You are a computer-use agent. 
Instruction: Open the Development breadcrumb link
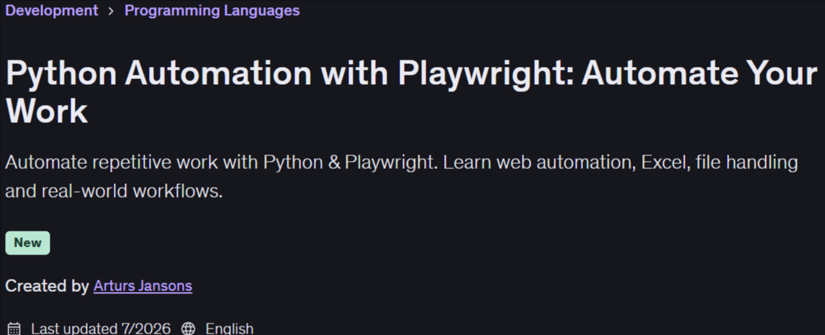click(52, 10)
